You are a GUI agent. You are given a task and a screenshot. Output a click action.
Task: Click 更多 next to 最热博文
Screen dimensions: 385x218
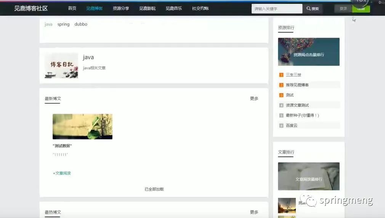pos(254,212)
